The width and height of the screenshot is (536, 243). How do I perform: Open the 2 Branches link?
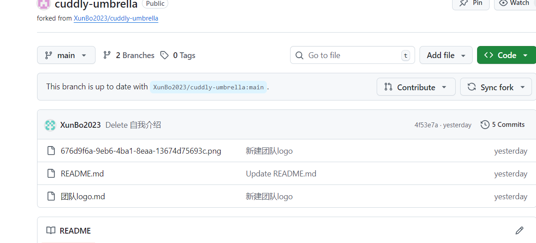[x=129, y=55]
